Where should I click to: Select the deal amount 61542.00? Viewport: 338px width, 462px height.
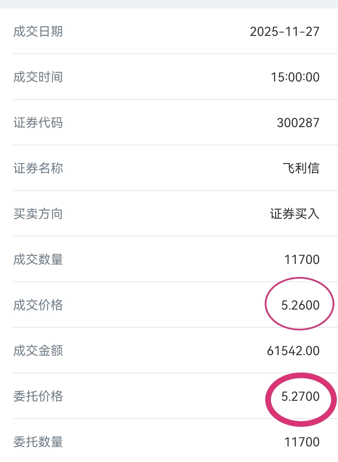point(293,351)
